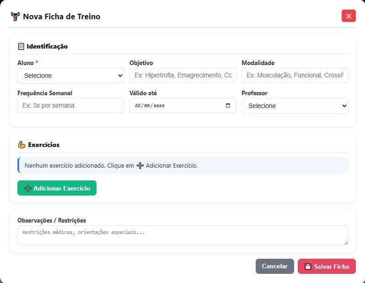The height and width of the screenshot is (283, 365).
Task: Click the Professor field label
Action: [x=254, y=93]
